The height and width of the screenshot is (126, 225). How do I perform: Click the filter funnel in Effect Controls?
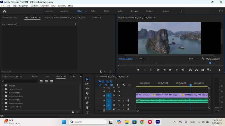click(101, 71)
